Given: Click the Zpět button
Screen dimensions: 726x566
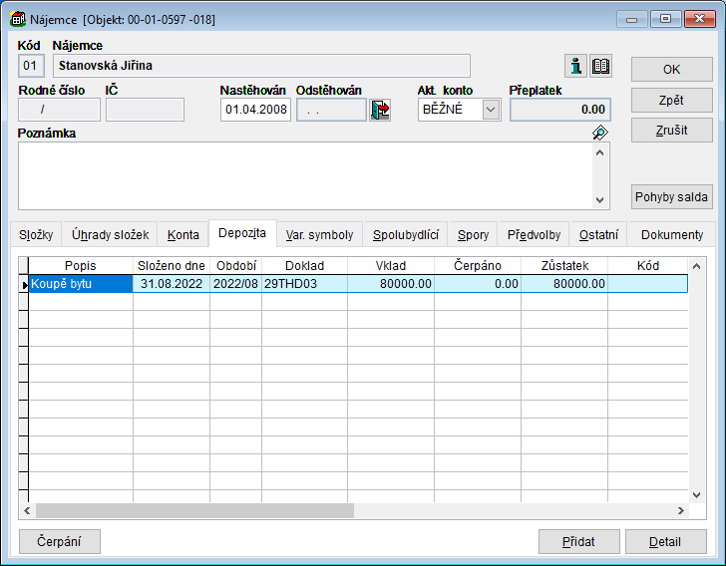Looking at the screenshot, I should (x=671, y=100).
